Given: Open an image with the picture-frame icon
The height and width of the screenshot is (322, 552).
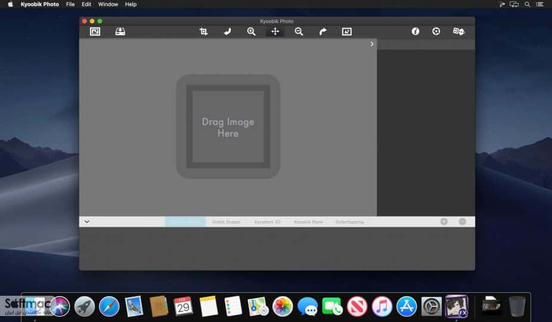Looking at the screenshot, I should coord(95,32).
